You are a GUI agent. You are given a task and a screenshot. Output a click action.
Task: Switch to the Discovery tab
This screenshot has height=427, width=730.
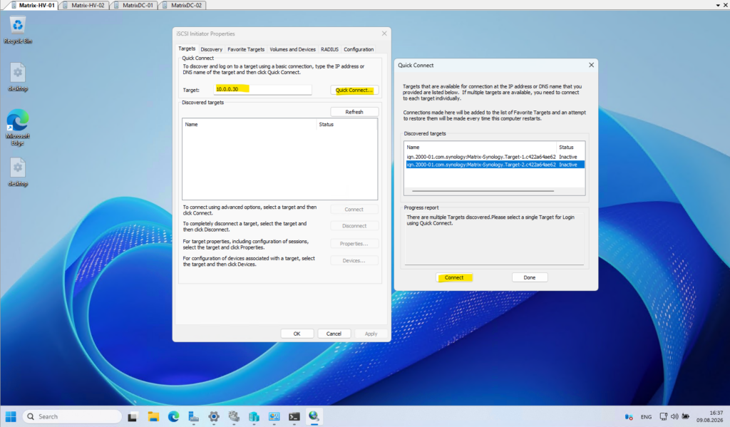click(x=211, y=49)
